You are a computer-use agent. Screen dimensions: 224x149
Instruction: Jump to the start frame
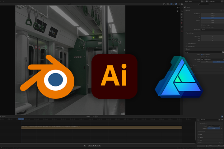click(89, 146)
